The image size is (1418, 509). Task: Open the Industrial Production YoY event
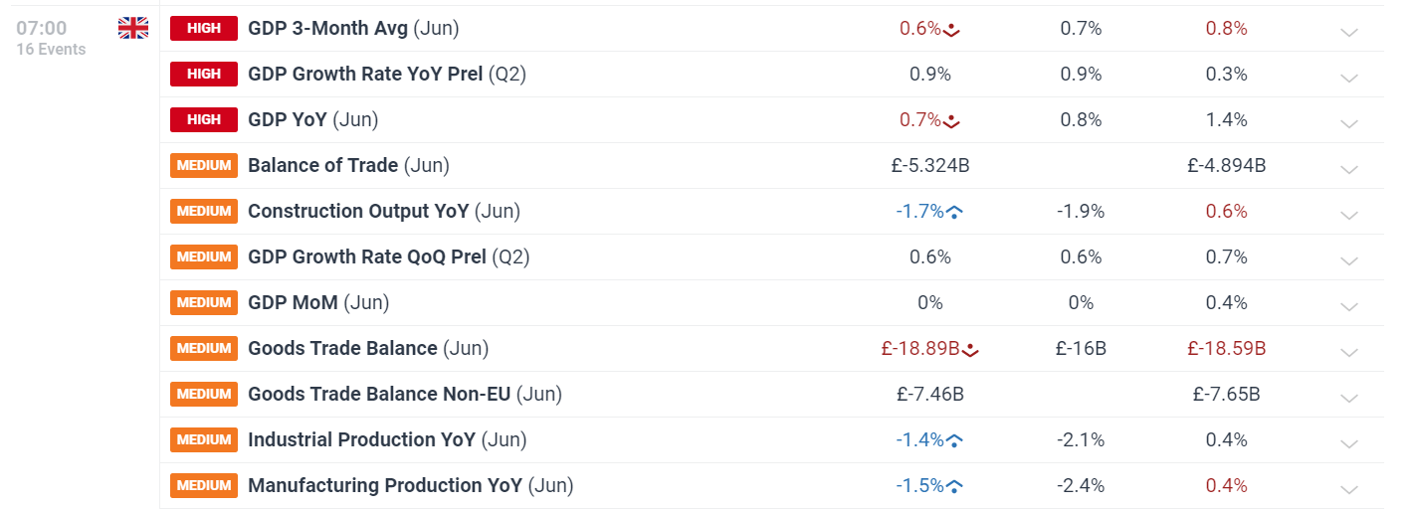(362, 439)
